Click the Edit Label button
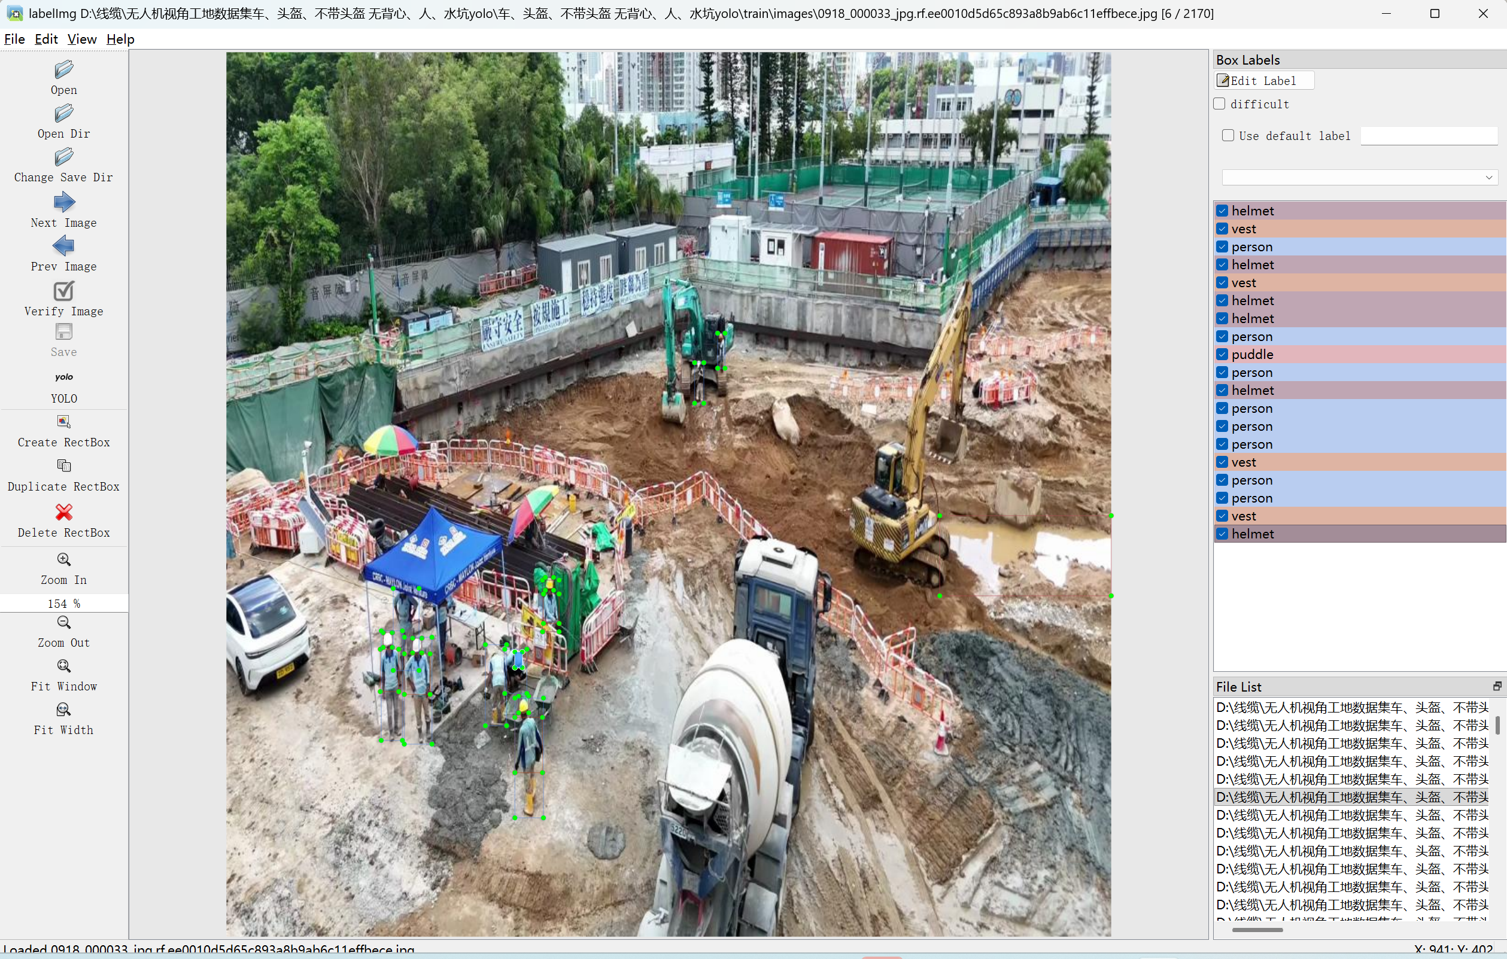The height and width of the screenshot is (959, 1507). coord(1263,81)
